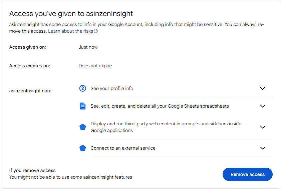282x189 pixels.
Task: Click the Access you've given to asinzenInsight heading
Action: (x=71, y=14)
